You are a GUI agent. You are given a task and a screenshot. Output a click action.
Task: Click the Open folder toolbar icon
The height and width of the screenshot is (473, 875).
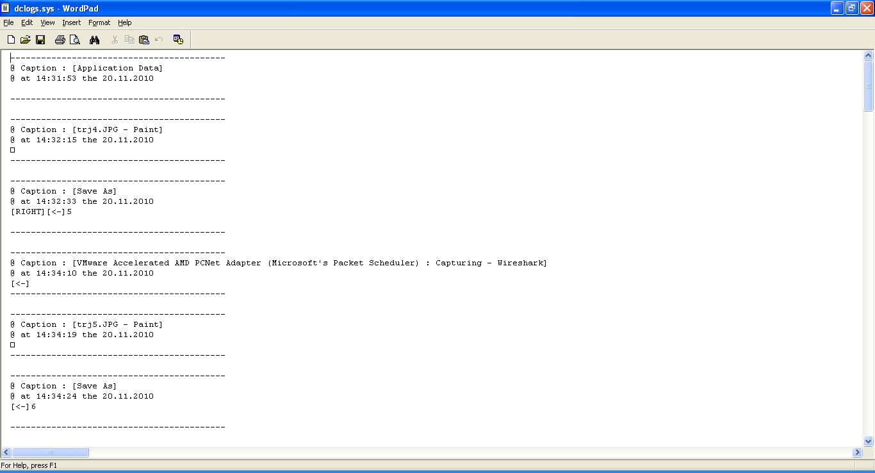click(x=26, y=40)
